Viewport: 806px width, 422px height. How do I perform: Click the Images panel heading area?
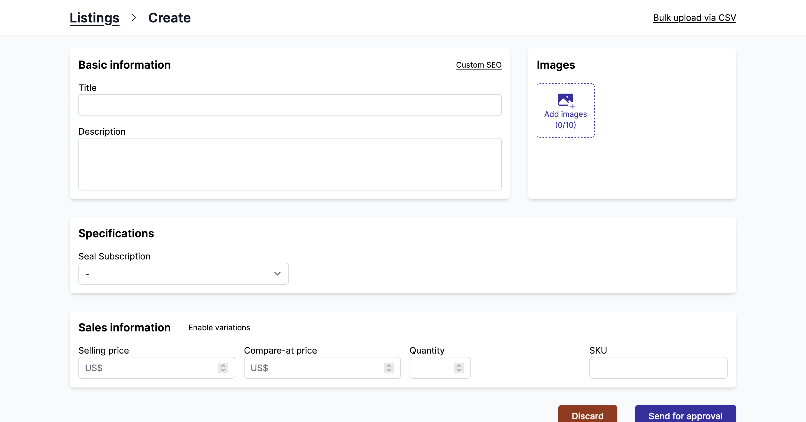click(555, 65)
